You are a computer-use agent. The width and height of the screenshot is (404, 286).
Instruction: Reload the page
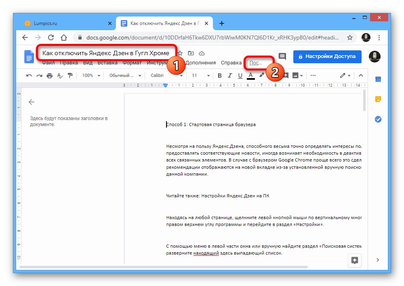coord(51,37)
